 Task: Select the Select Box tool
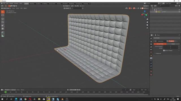click(3, 12)
